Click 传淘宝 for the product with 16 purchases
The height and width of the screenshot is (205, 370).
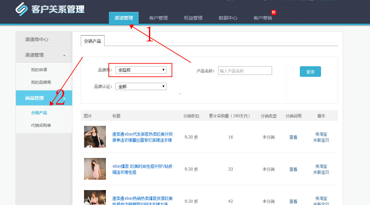[x=321, y=134]
